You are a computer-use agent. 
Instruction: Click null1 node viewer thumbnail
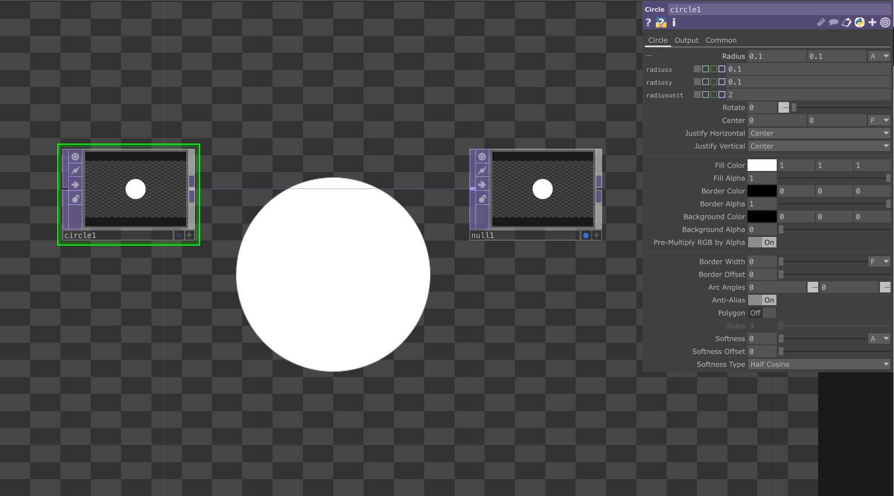click(543, 189)
